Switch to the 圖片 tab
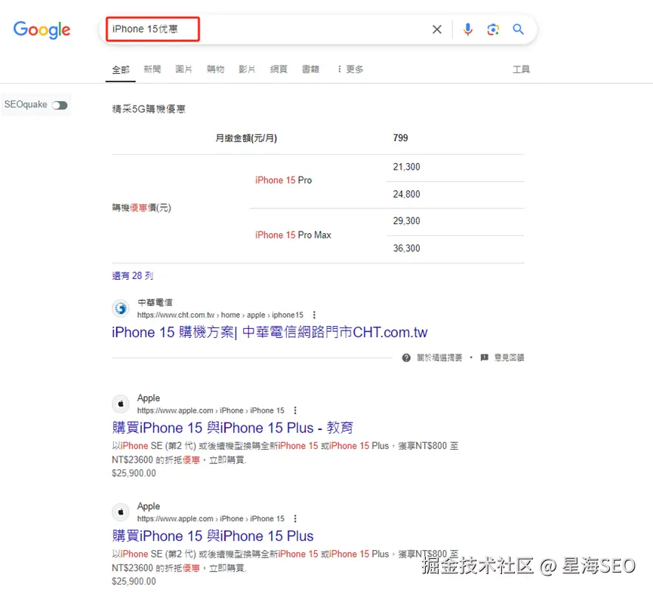Screen dimensions: 653x593 click(183, 69)
